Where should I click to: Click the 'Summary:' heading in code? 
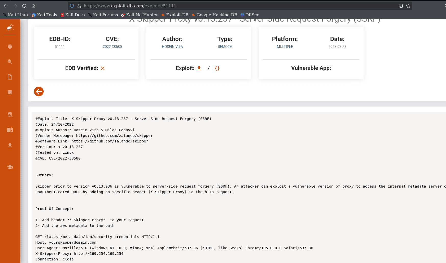44,175
